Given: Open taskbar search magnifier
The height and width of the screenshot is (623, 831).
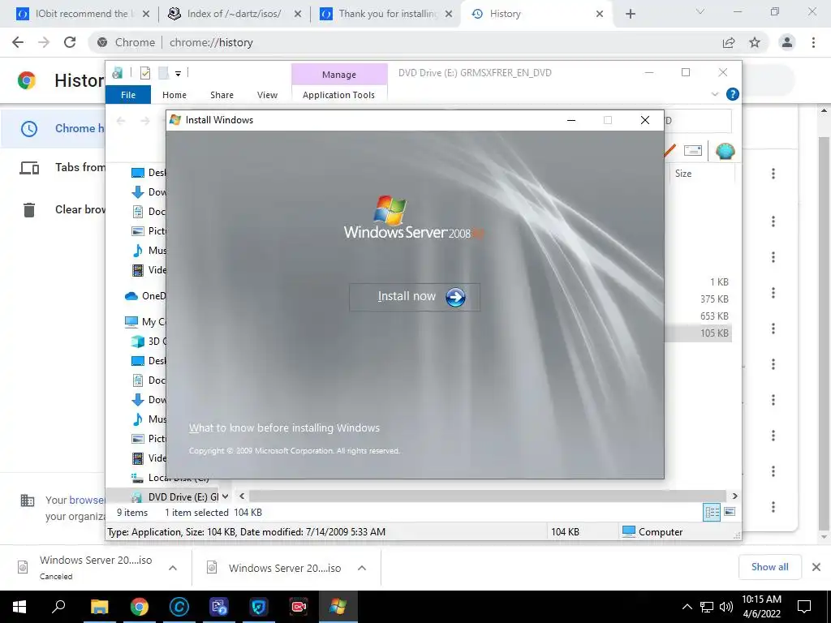Looking at the screenshot, I should (x=58, y=607).
